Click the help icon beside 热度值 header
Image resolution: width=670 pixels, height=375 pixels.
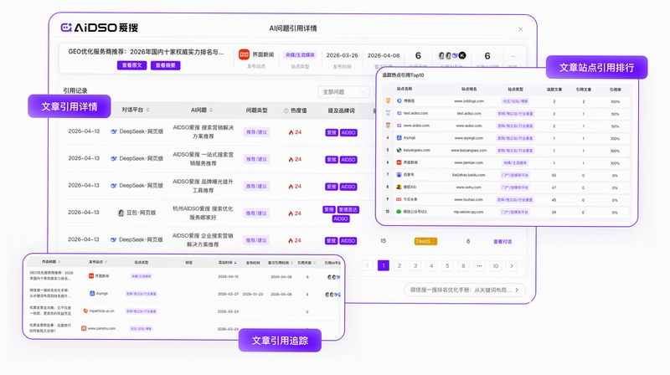pyautogui.click(x=286, y=110)
